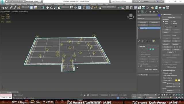Open the Workspace Default dropdown
Screen dimensions: 184x104
(33, 1)
